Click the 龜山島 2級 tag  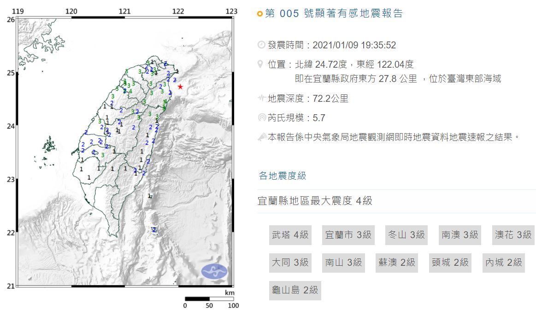(x=295, y=290)
